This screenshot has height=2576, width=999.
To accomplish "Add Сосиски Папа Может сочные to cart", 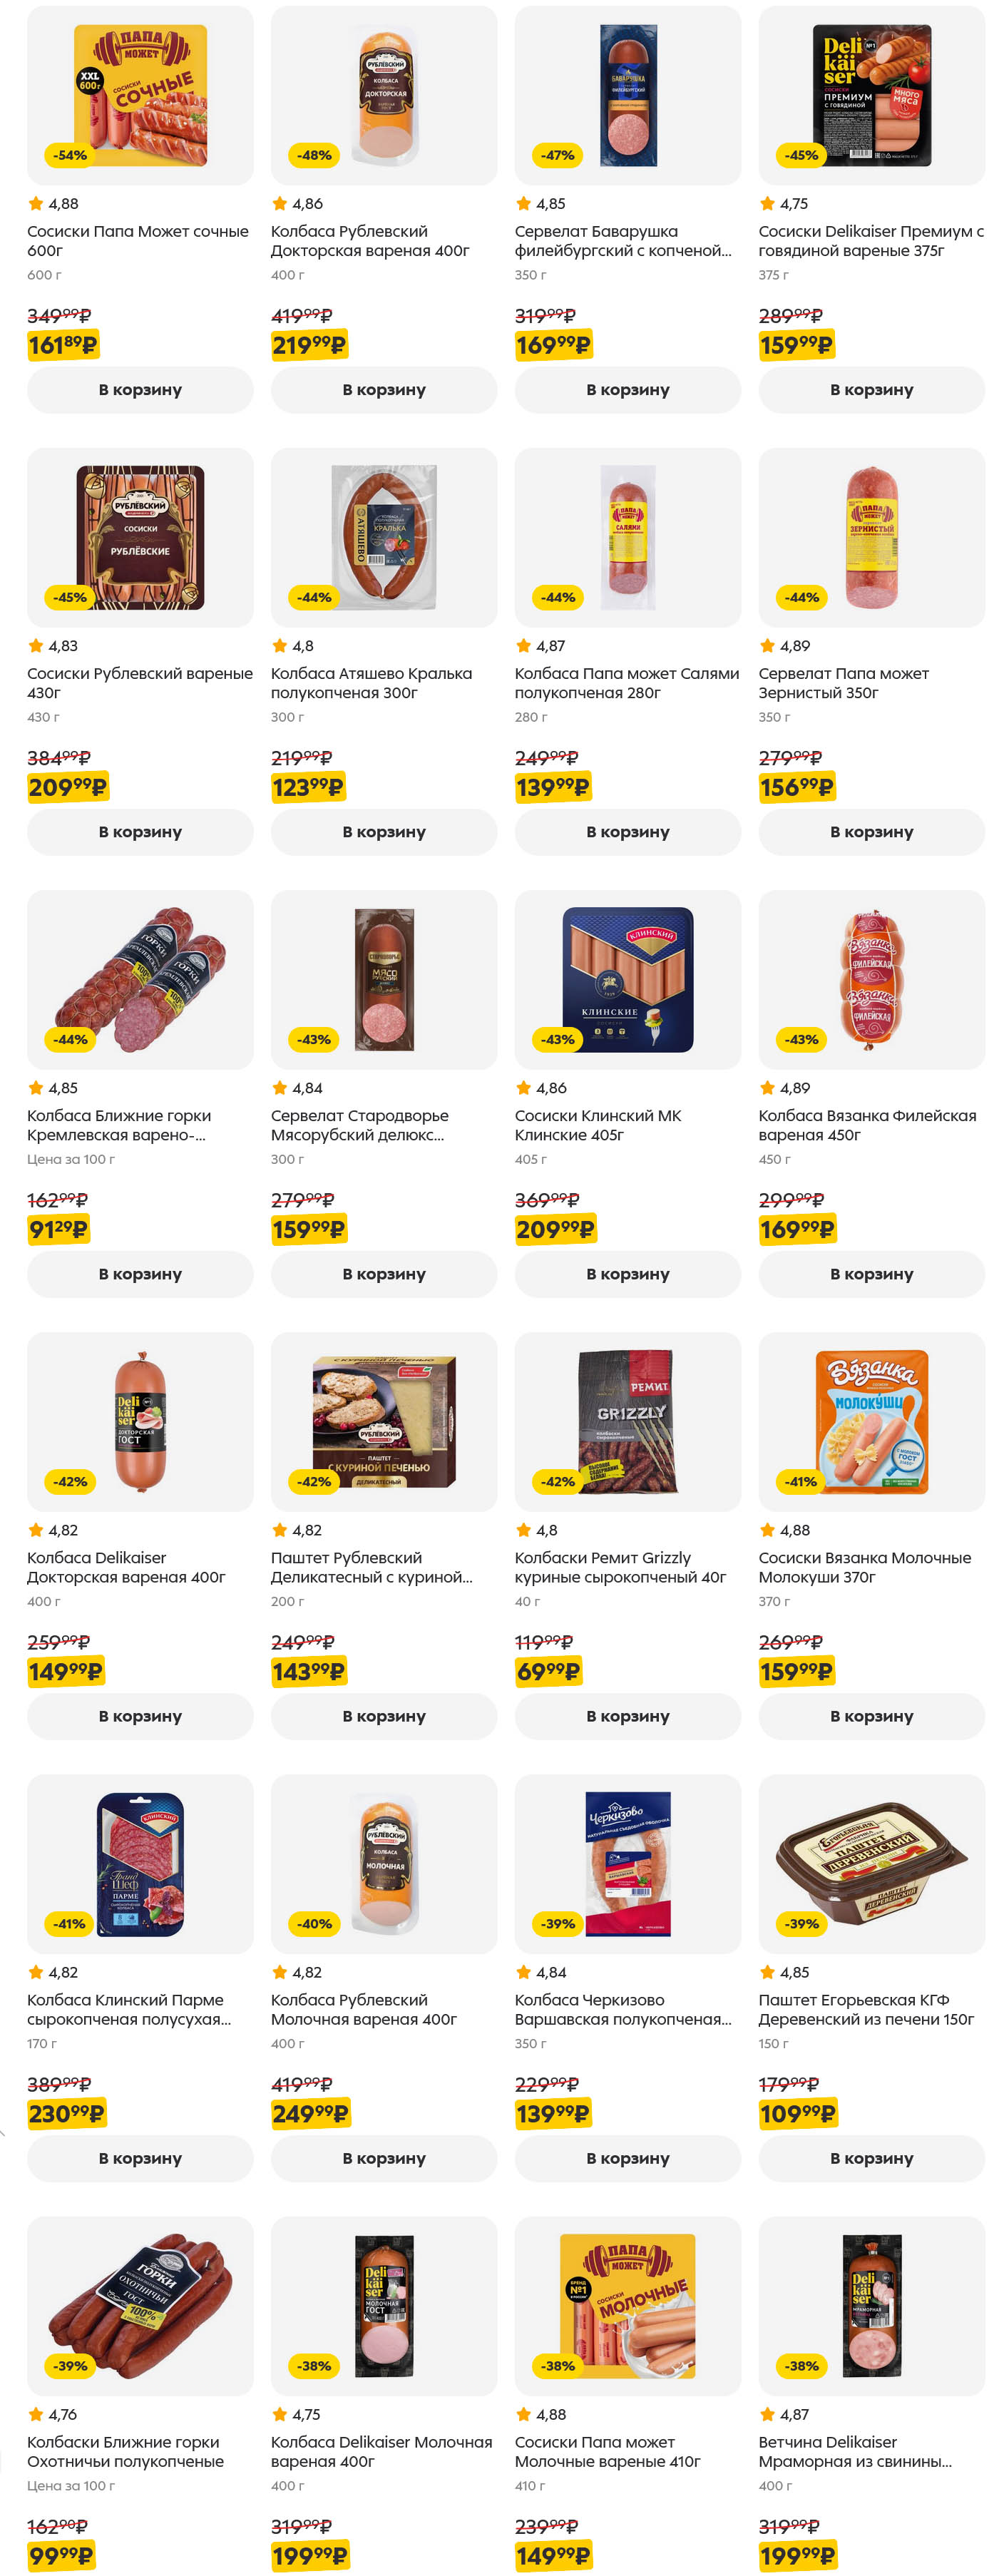I will point(140,390).
